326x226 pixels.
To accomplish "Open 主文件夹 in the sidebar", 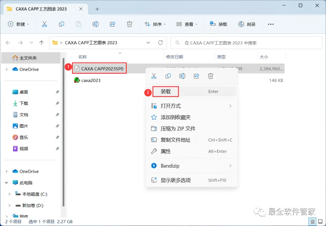I will [x=31, y=58].
